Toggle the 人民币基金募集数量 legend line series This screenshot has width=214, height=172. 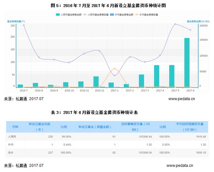click(x=96, y=15)
